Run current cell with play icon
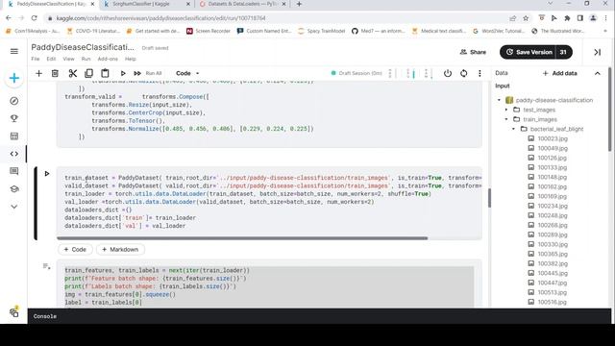The width and height of the screenshot is (615, 346). tap(123, 73)
